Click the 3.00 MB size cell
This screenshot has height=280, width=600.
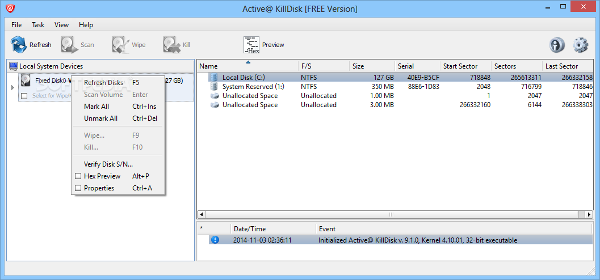[382, 105]
